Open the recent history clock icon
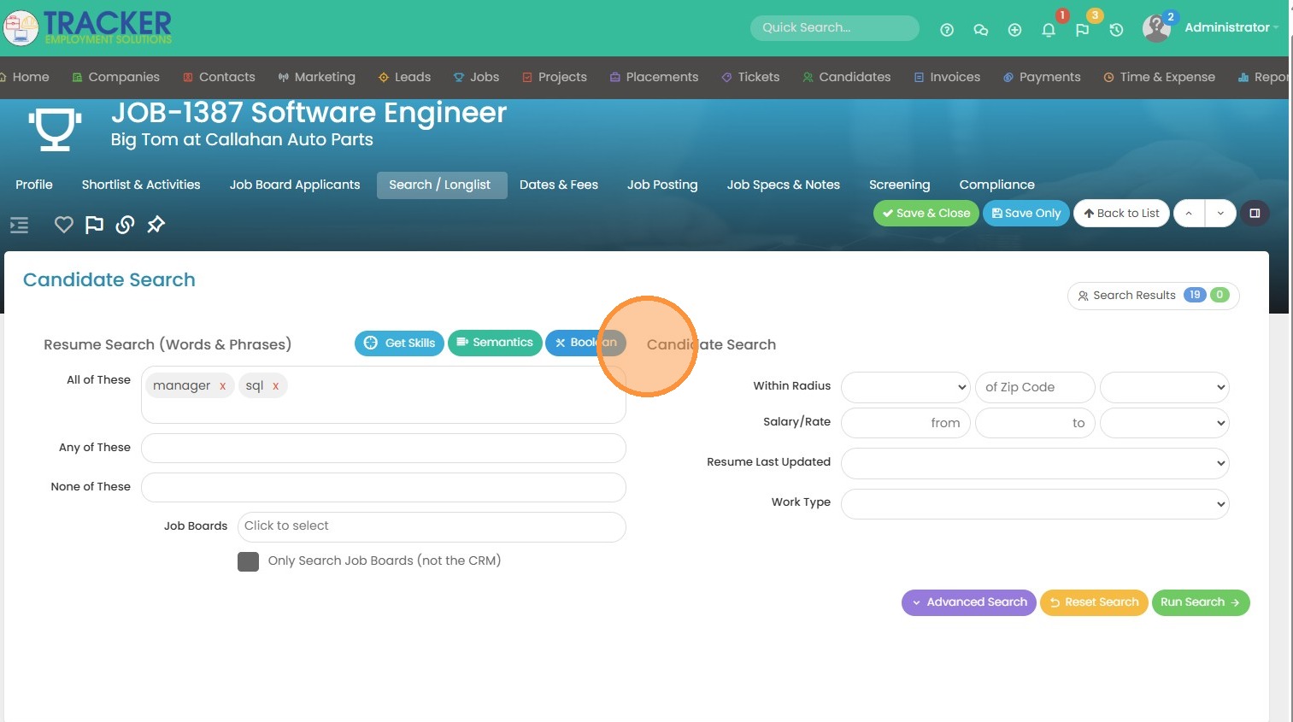The height and width of the screenshot is (722, 1293). pos(1116,30)
